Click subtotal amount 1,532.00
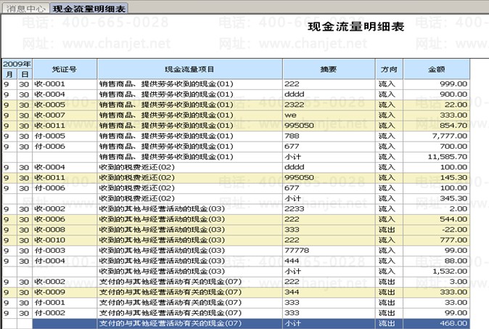This screenshot has width=489, height=329. point(436,272)
